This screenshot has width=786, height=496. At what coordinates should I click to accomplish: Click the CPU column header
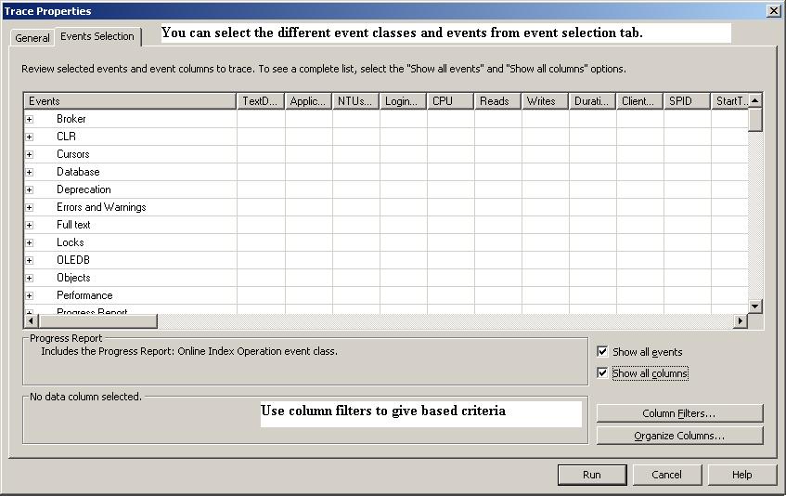point(450,101)
